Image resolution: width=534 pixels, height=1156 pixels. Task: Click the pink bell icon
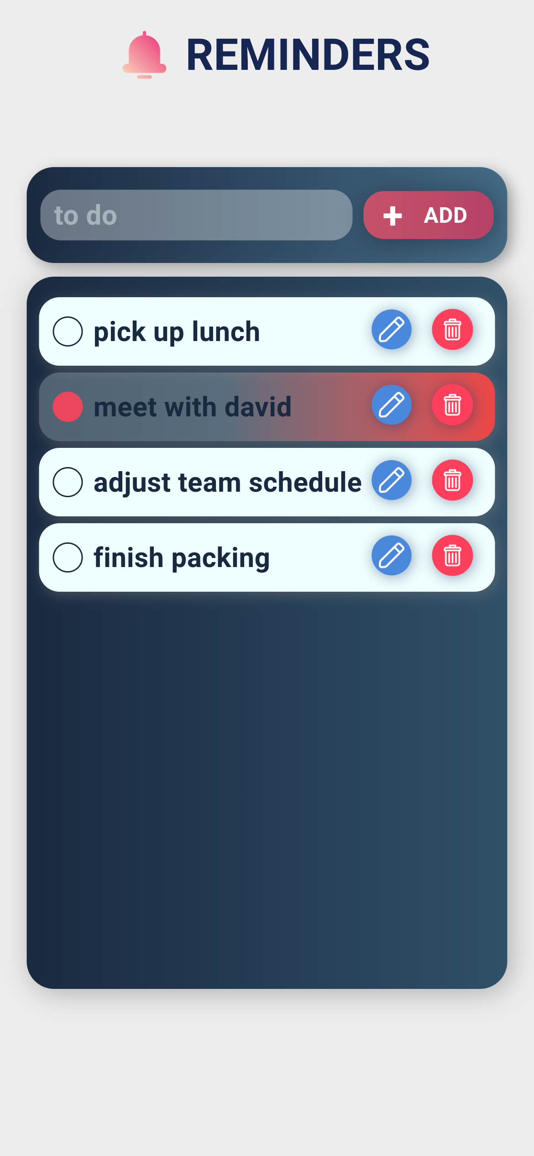pyautogui.click(x=144, y=55)
